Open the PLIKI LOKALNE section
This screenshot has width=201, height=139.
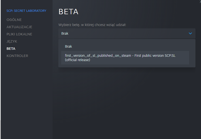tap(19, 34)
